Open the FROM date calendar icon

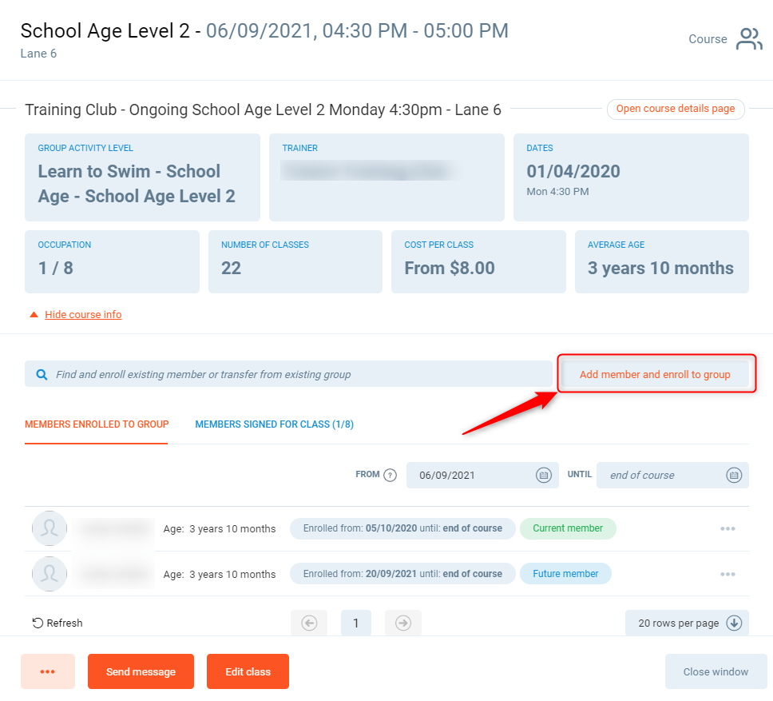point(543,475)
